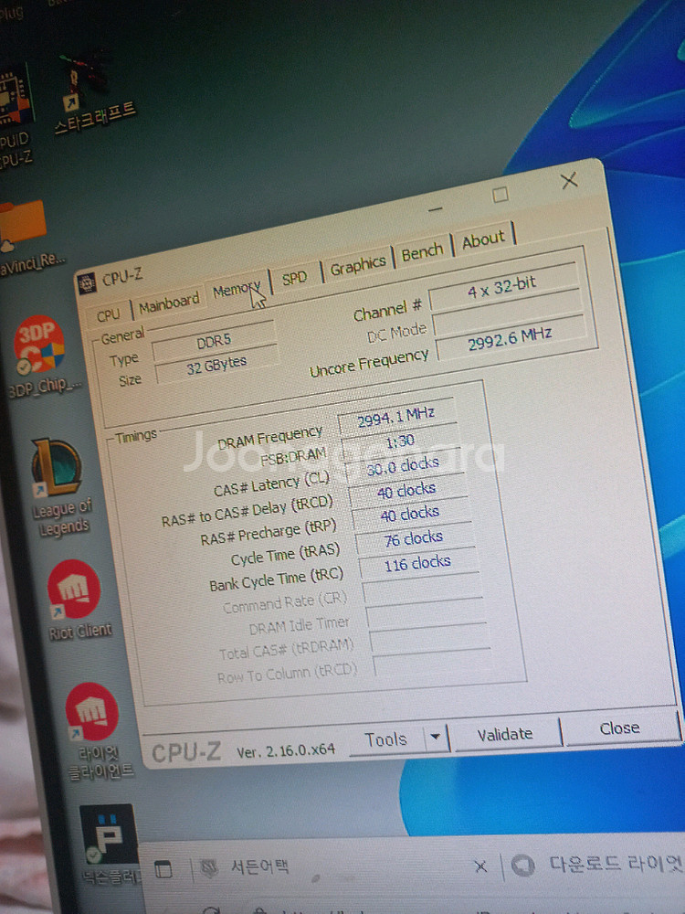Viewport: 685px width, 914px height.
Task: Select the Bench tab
Action: 422,253
